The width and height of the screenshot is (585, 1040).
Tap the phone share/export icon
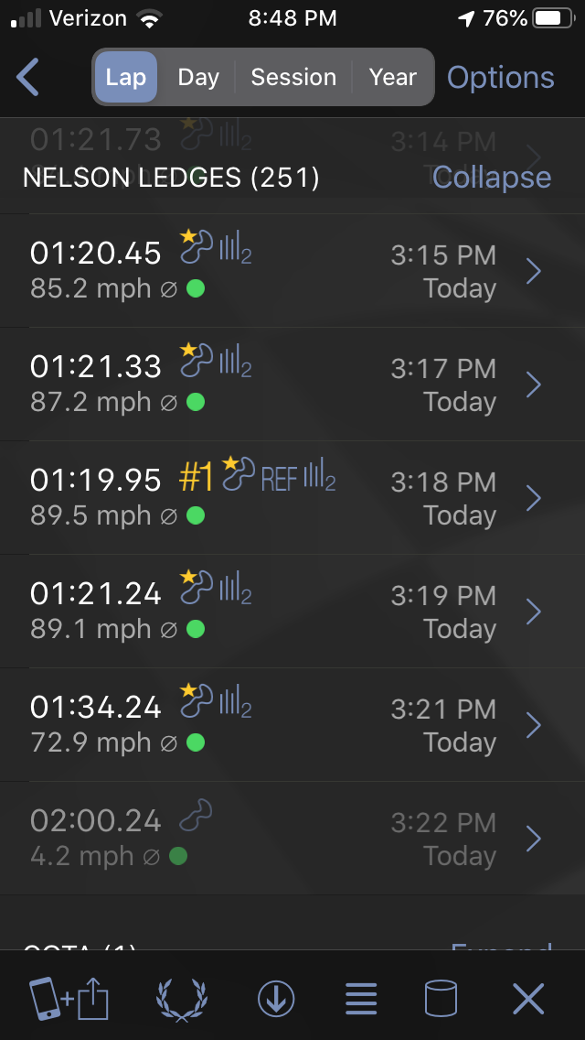pyautogui.click(x=69, y=997)
